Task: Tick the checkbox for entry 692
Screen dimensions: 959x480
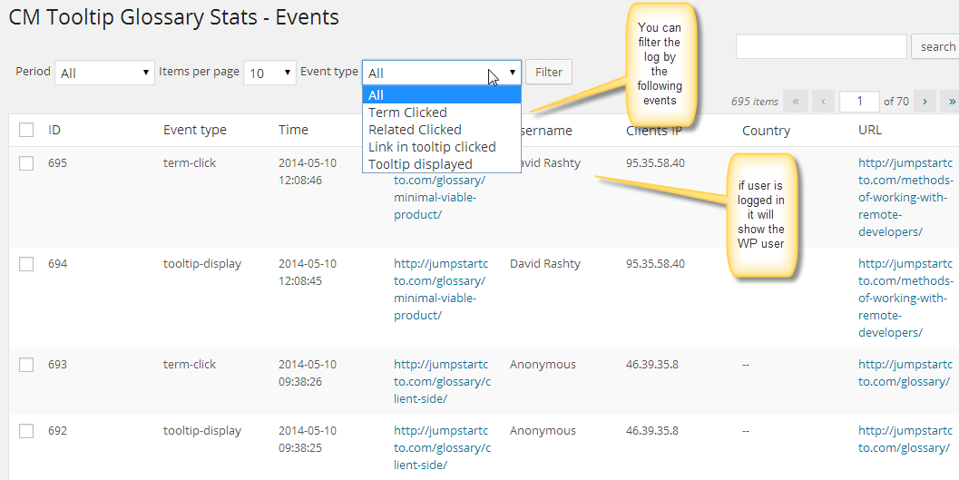Action: tap(26, 431)
